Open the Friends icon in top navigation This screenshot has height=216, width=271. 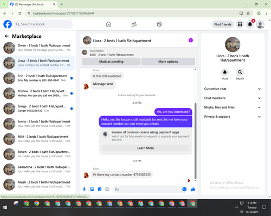134,24
